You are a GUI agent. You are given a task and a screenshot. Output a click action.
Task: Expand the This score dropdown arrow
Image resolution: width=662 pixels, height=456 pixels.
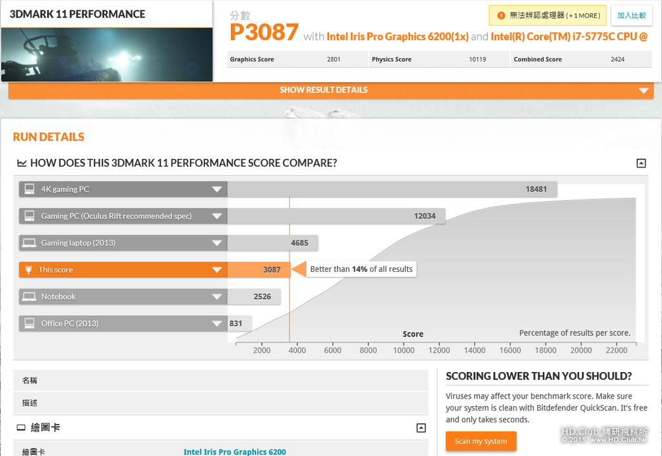tap(217, 270)
